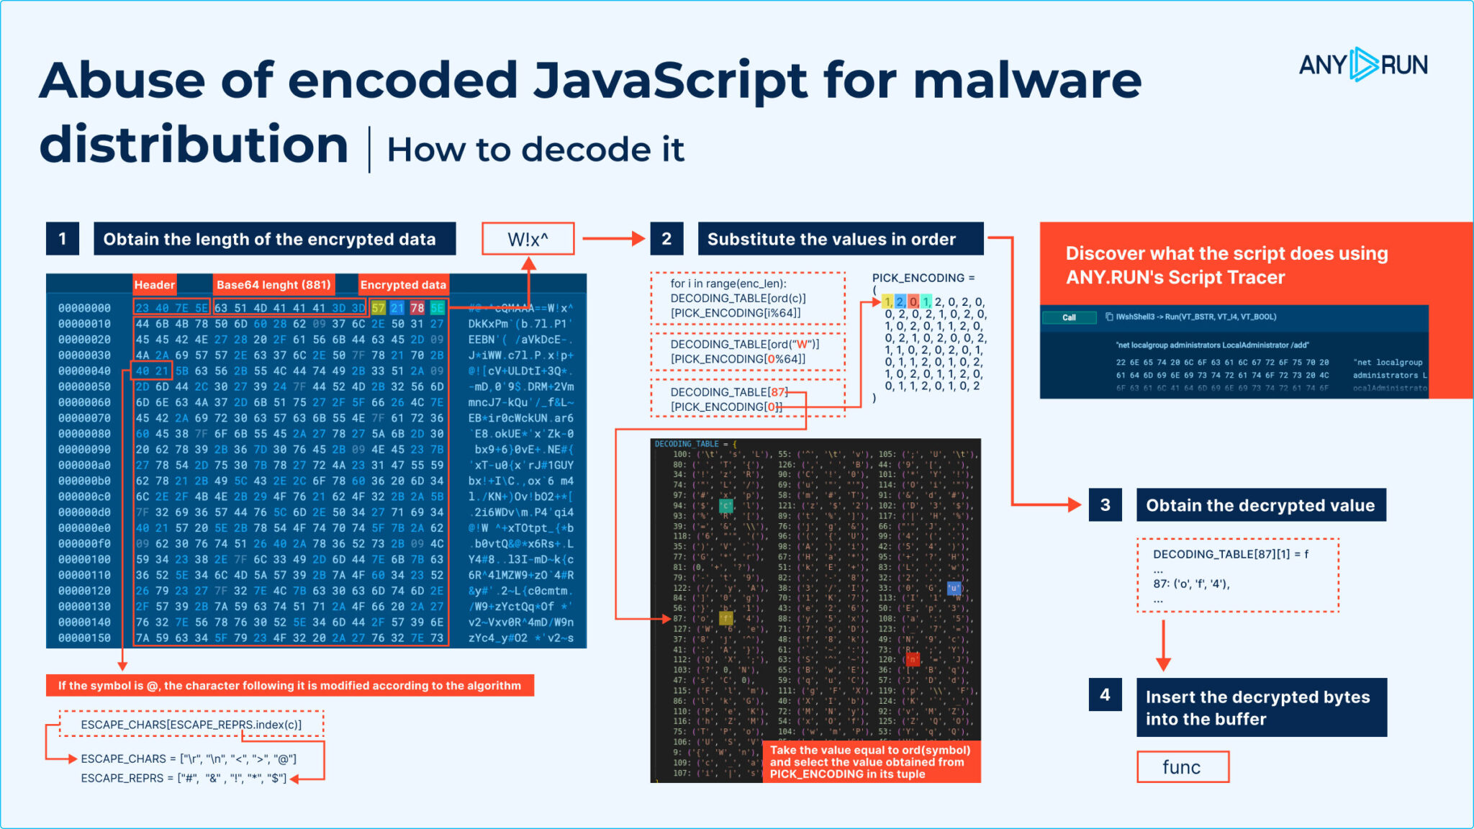Click 'Substitute the values in order' banner

coord(840,239)
